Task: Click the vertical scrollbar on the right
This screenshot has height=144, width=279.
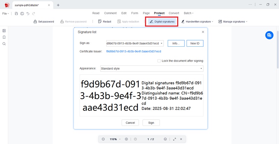Action: click(278, 50)
